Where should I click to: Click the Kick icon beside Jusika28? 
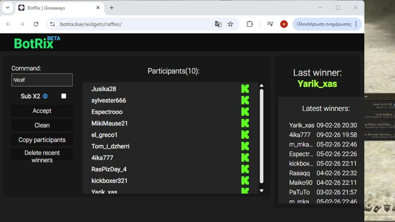(x=245, y=89)
